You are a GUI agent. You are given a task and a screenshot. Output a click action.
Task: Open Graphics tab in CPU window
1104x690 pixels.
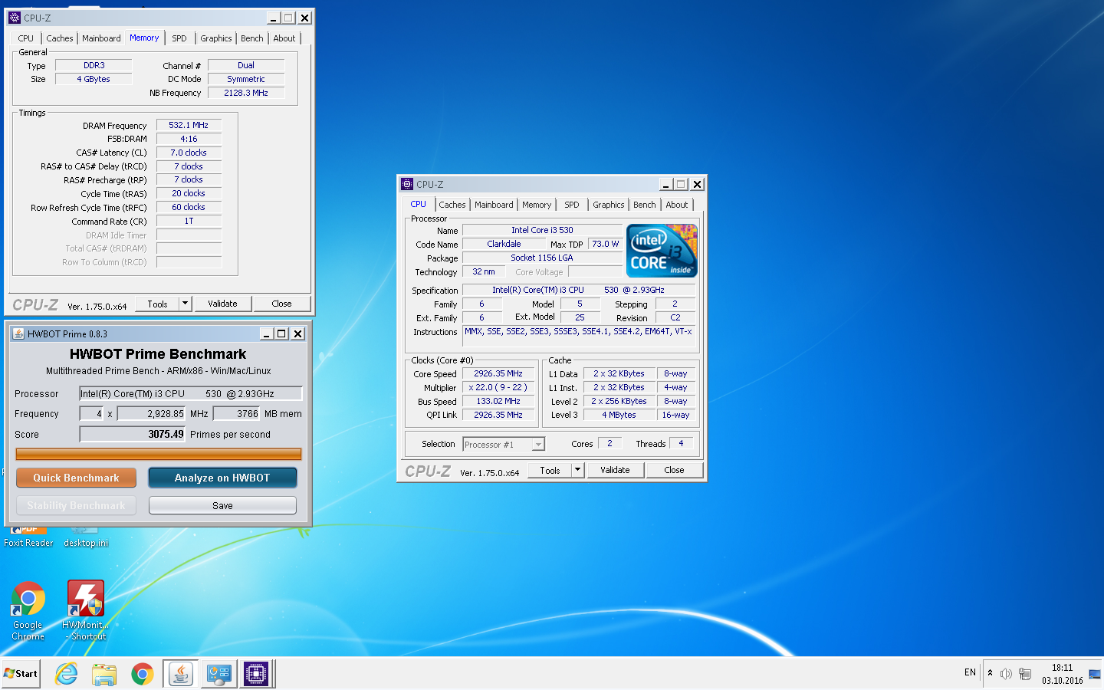tap(609, 205)
